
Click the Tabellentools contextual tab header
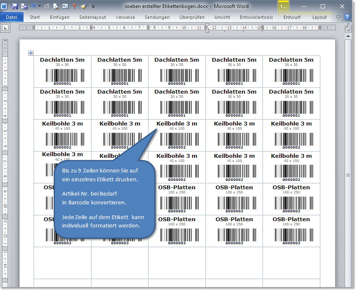[283, 7]
